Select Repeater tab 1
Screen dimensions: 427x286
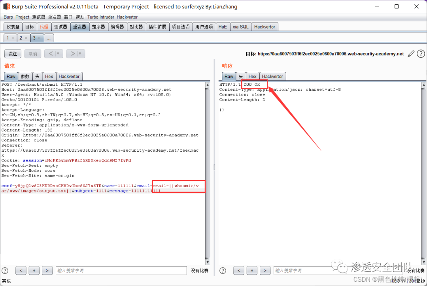point(8,38)
